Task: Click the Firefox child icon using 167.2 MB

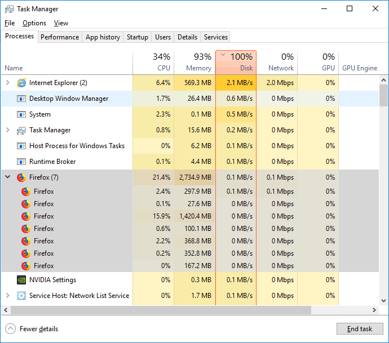Action: tap(26, 266)
